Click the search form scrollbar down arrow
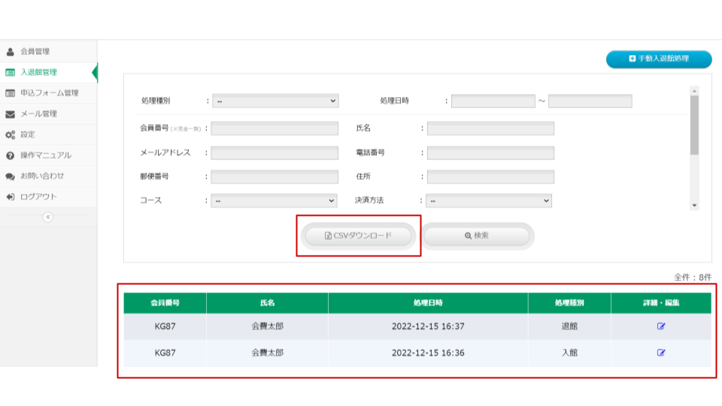Image resolution: width=722 pixels, height=406 pixels. 694,205
